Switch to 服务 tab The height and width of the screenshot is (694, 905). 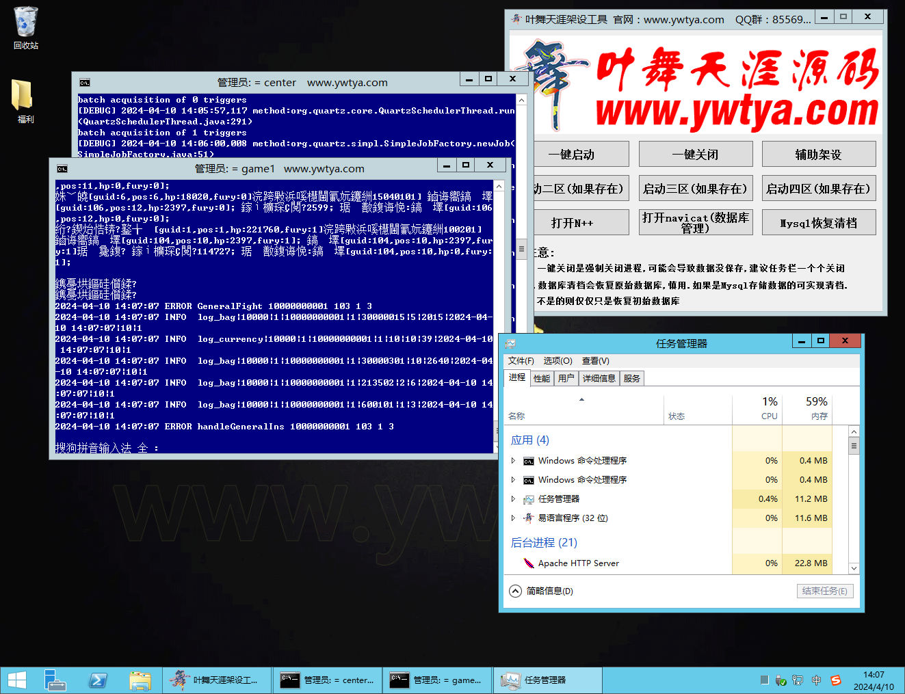(632, 378)
